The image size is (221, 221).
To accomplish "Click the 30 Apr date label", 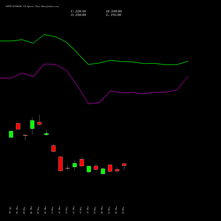I will 10,210.
